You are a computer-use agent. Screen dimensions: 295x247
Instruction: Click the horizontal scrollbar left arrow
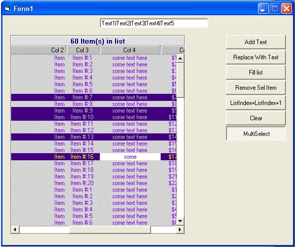[x=15, y=229]
